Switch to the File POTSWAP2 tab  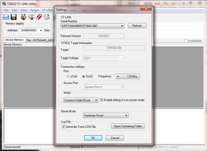(x=40, y=40)
